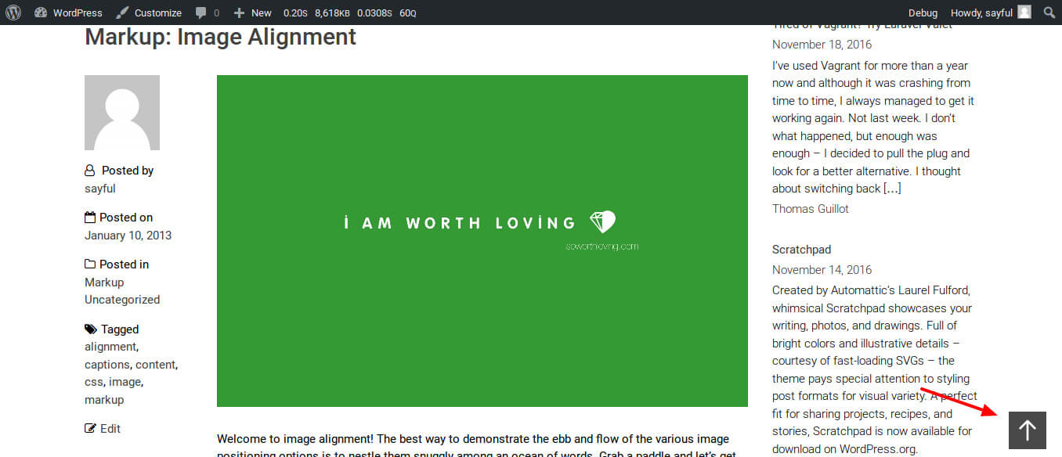Viewport: 1062px width, 457px height.
Task: Open the WordPress logo menu
Action: point(13,13)
